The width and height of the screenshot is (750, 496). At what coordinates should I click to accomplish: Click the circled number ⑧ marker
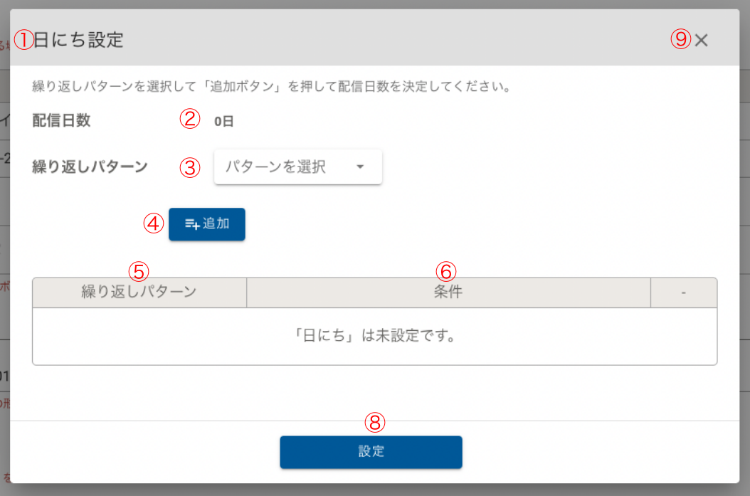pos(375,423)
